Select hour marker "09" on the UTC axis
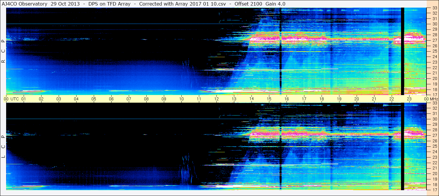 point(164,99)
